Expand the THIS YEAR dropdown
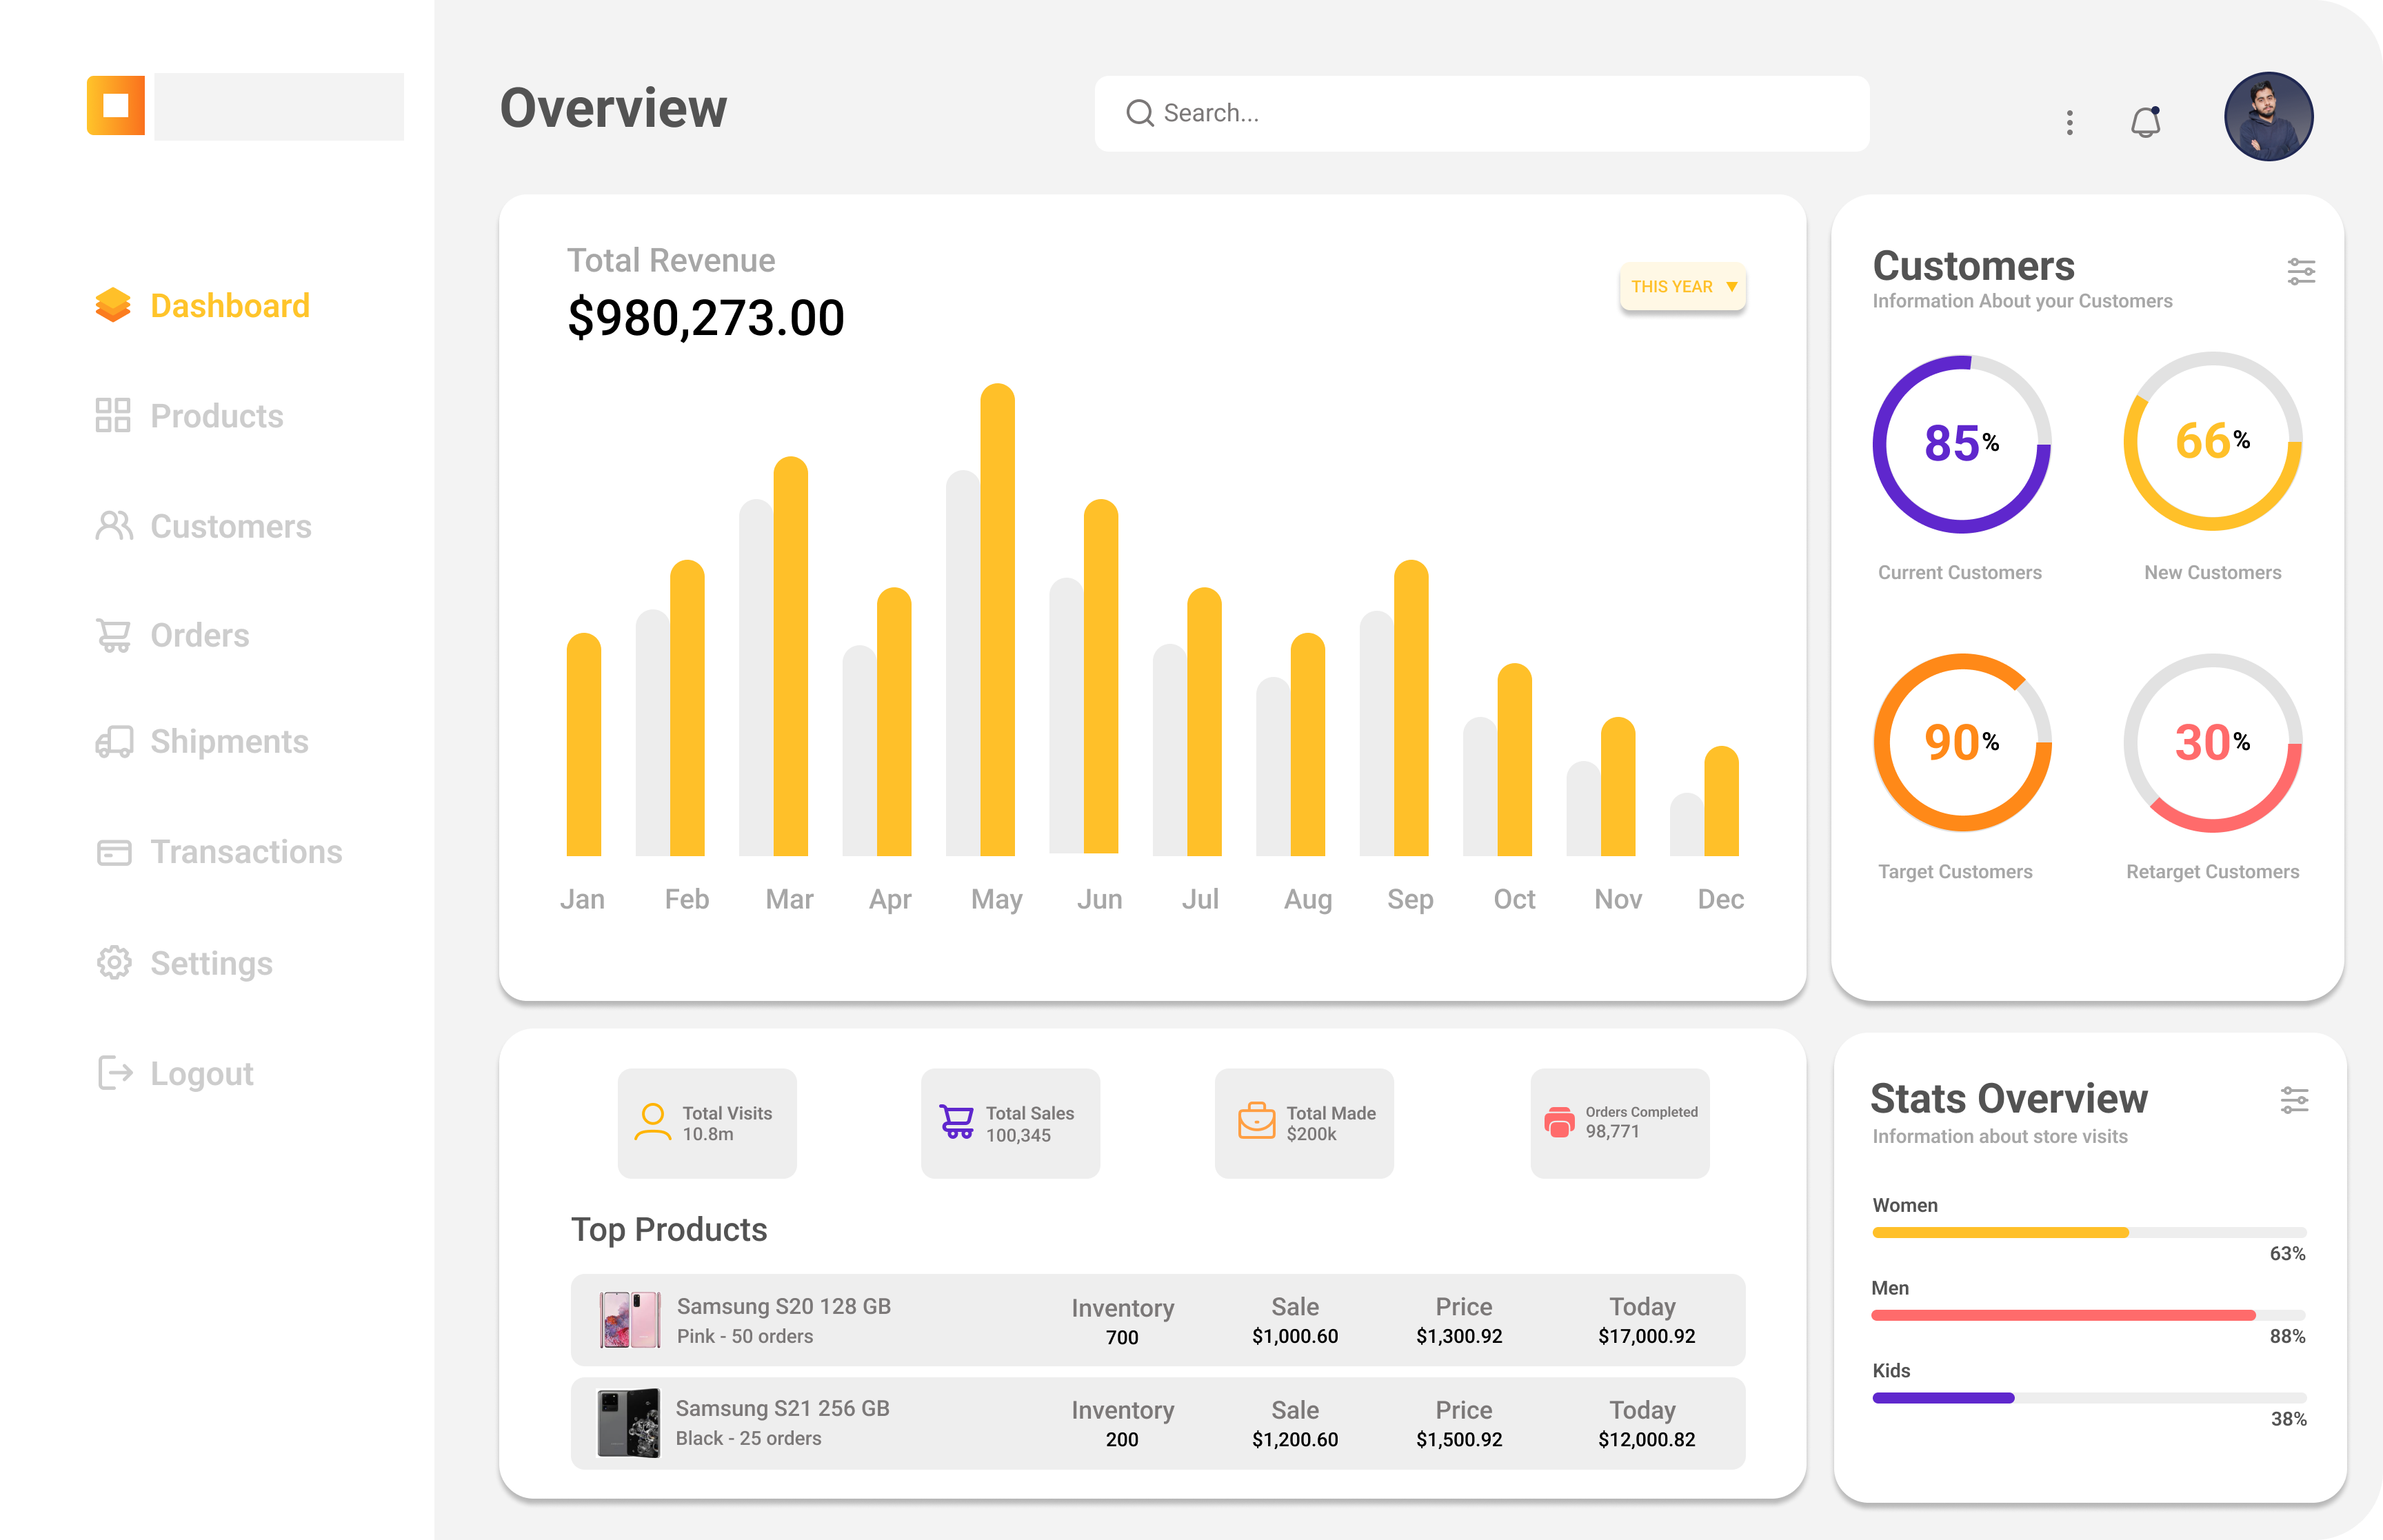 coord(1683,287)
